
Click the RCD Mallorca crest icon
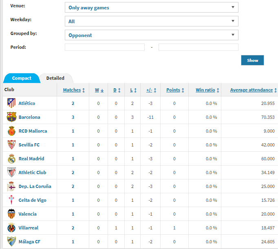(11, 131)
